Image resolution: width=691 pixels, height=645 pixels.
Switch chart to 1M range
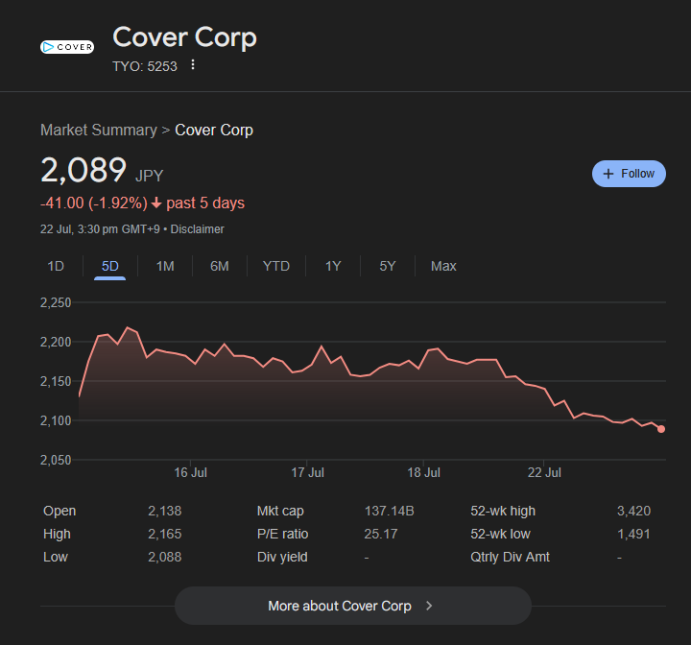pyautogui.click(x=165, y=266)
